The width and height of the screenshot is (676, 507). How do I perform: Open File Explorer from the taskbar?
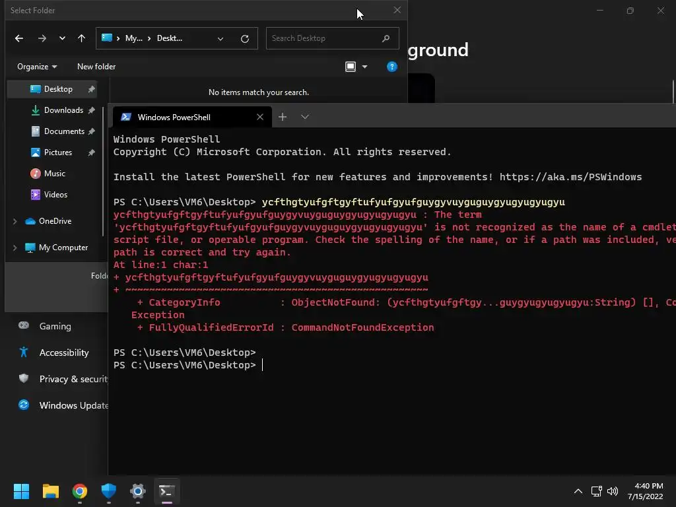50,491
